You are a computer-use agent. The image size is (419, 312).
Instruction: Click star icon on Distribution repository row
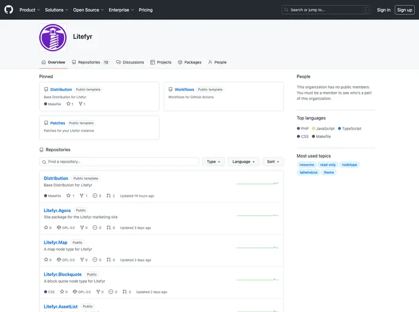(68, 196)
